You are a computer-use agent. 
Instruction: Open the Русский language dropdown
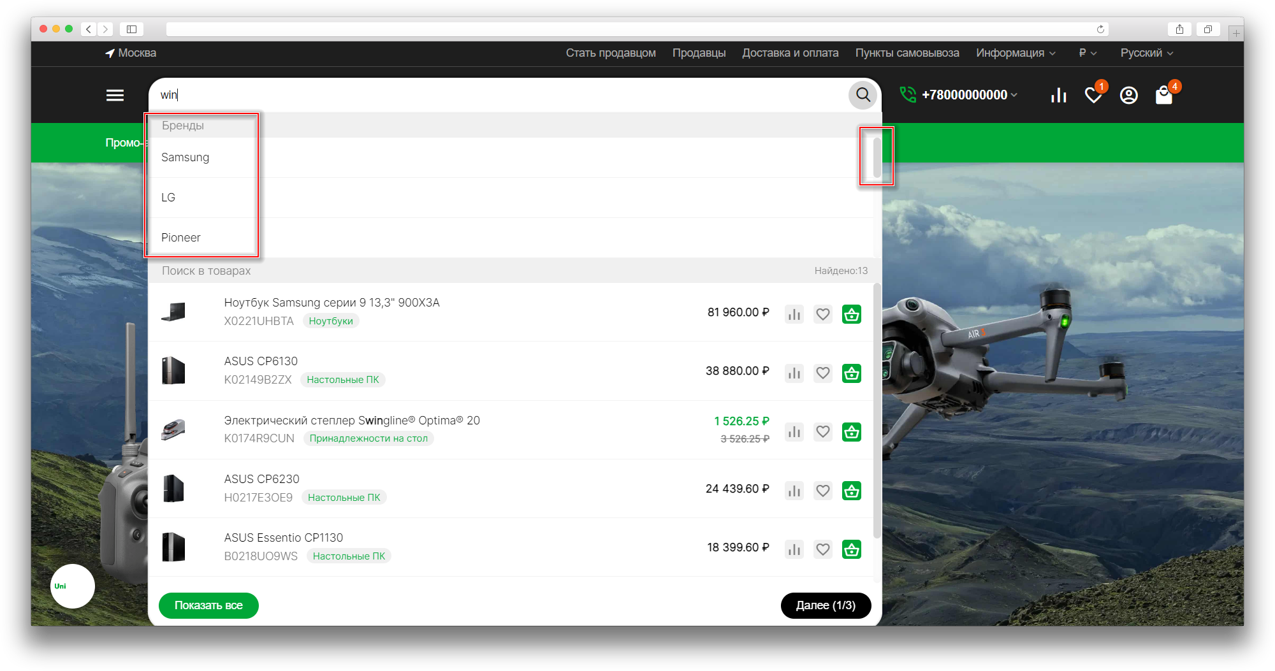[x=1146, y=53]
